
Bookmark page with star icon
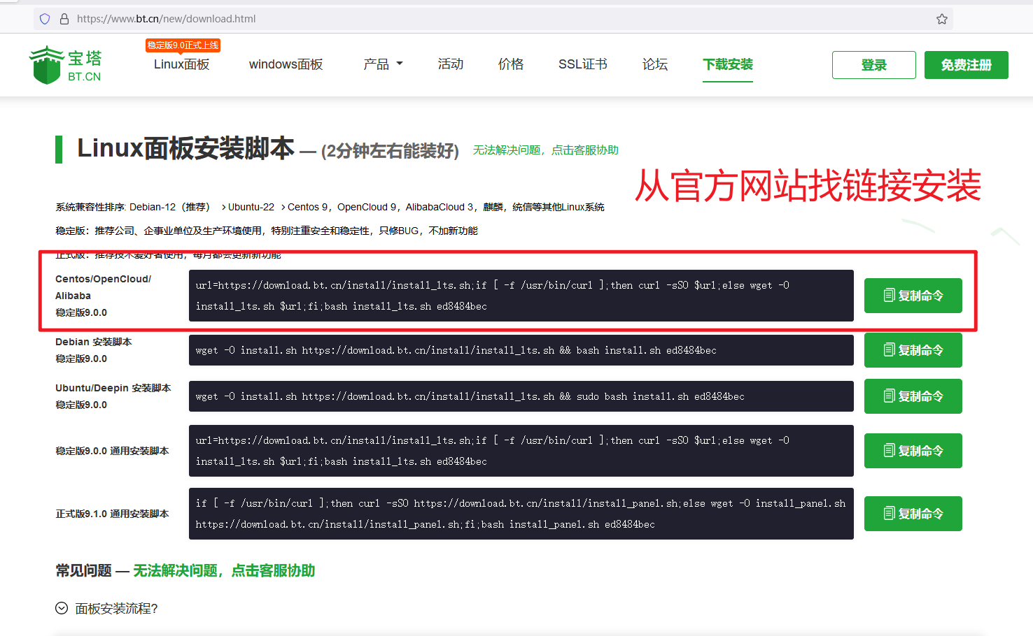pos(942,19)
